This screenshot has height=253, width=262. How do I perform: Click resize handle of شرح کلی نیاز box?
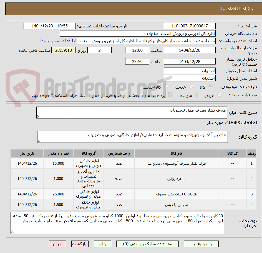click(x=38, y=117)
